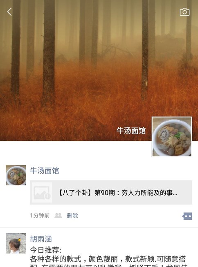The width and height of the screenshot is (198, 267).
Task: Open the 胡雨涵 username link
Action: point(41,239)
